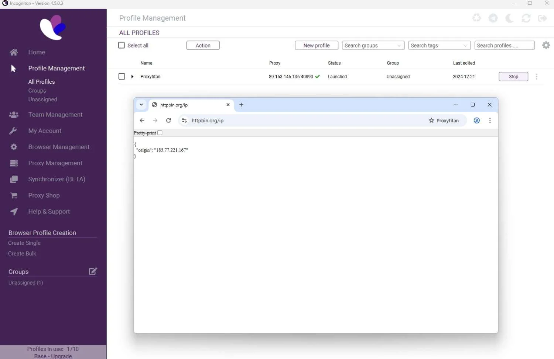Enable the Pretty-print checkbox
The image size is (554, 359).
[160, 133]
